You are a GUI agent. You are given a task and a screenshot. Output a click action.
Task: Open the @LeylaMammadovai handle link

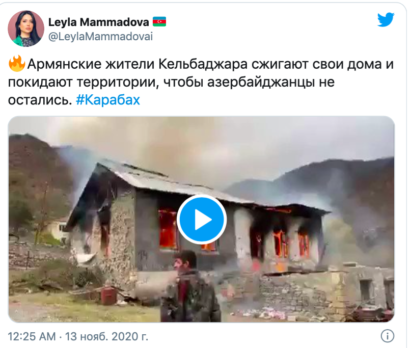click(x=101, y=37)
